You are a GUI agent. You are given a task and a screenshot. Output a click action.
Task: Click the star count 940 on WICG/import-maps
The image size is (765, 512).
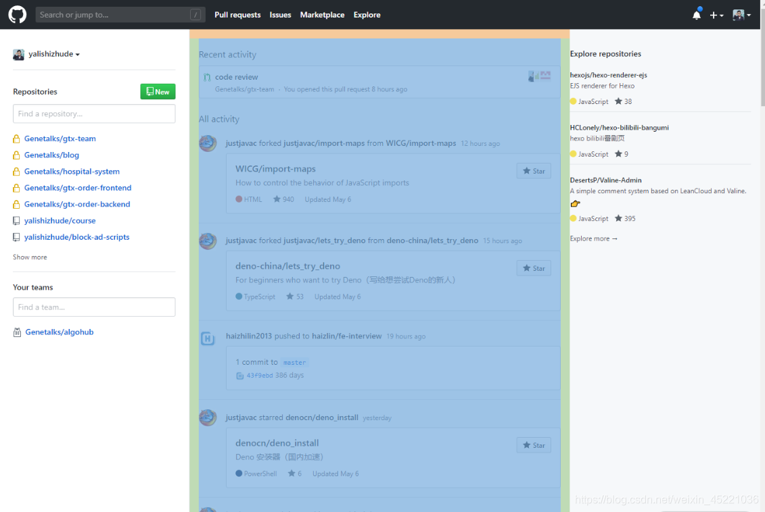pos(283,199)
